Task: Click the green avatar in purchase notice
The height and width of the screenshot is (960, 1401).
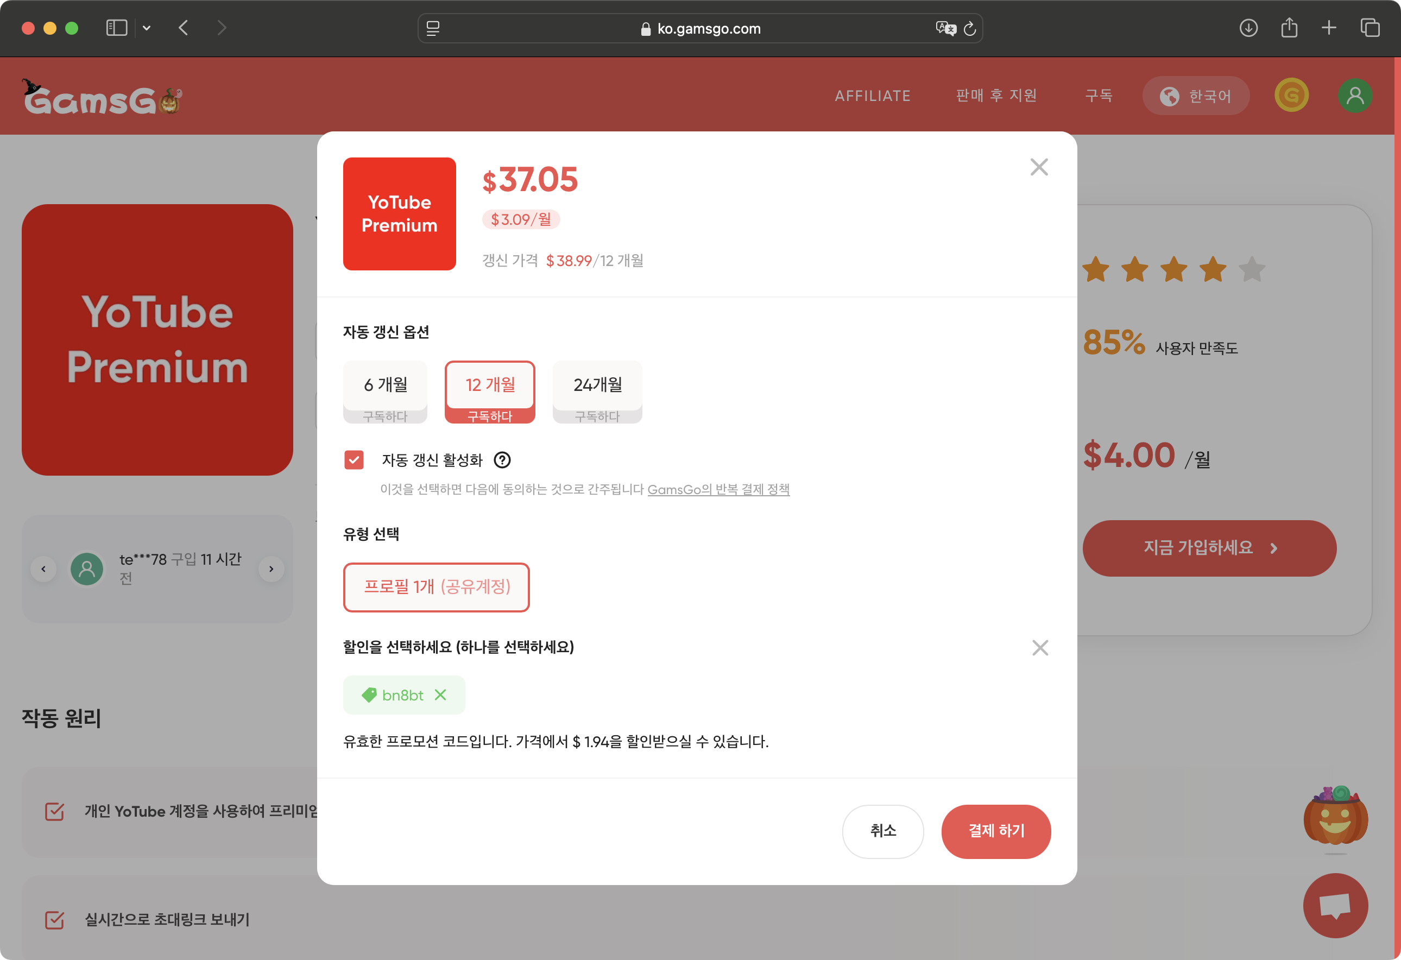Action: pos(87,569)
